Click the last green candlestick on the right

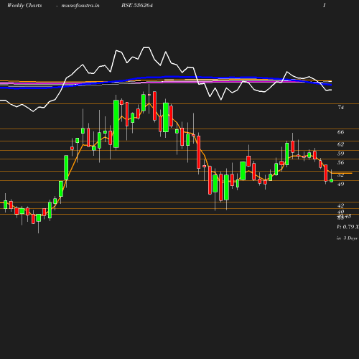click(x=332, y=181)
